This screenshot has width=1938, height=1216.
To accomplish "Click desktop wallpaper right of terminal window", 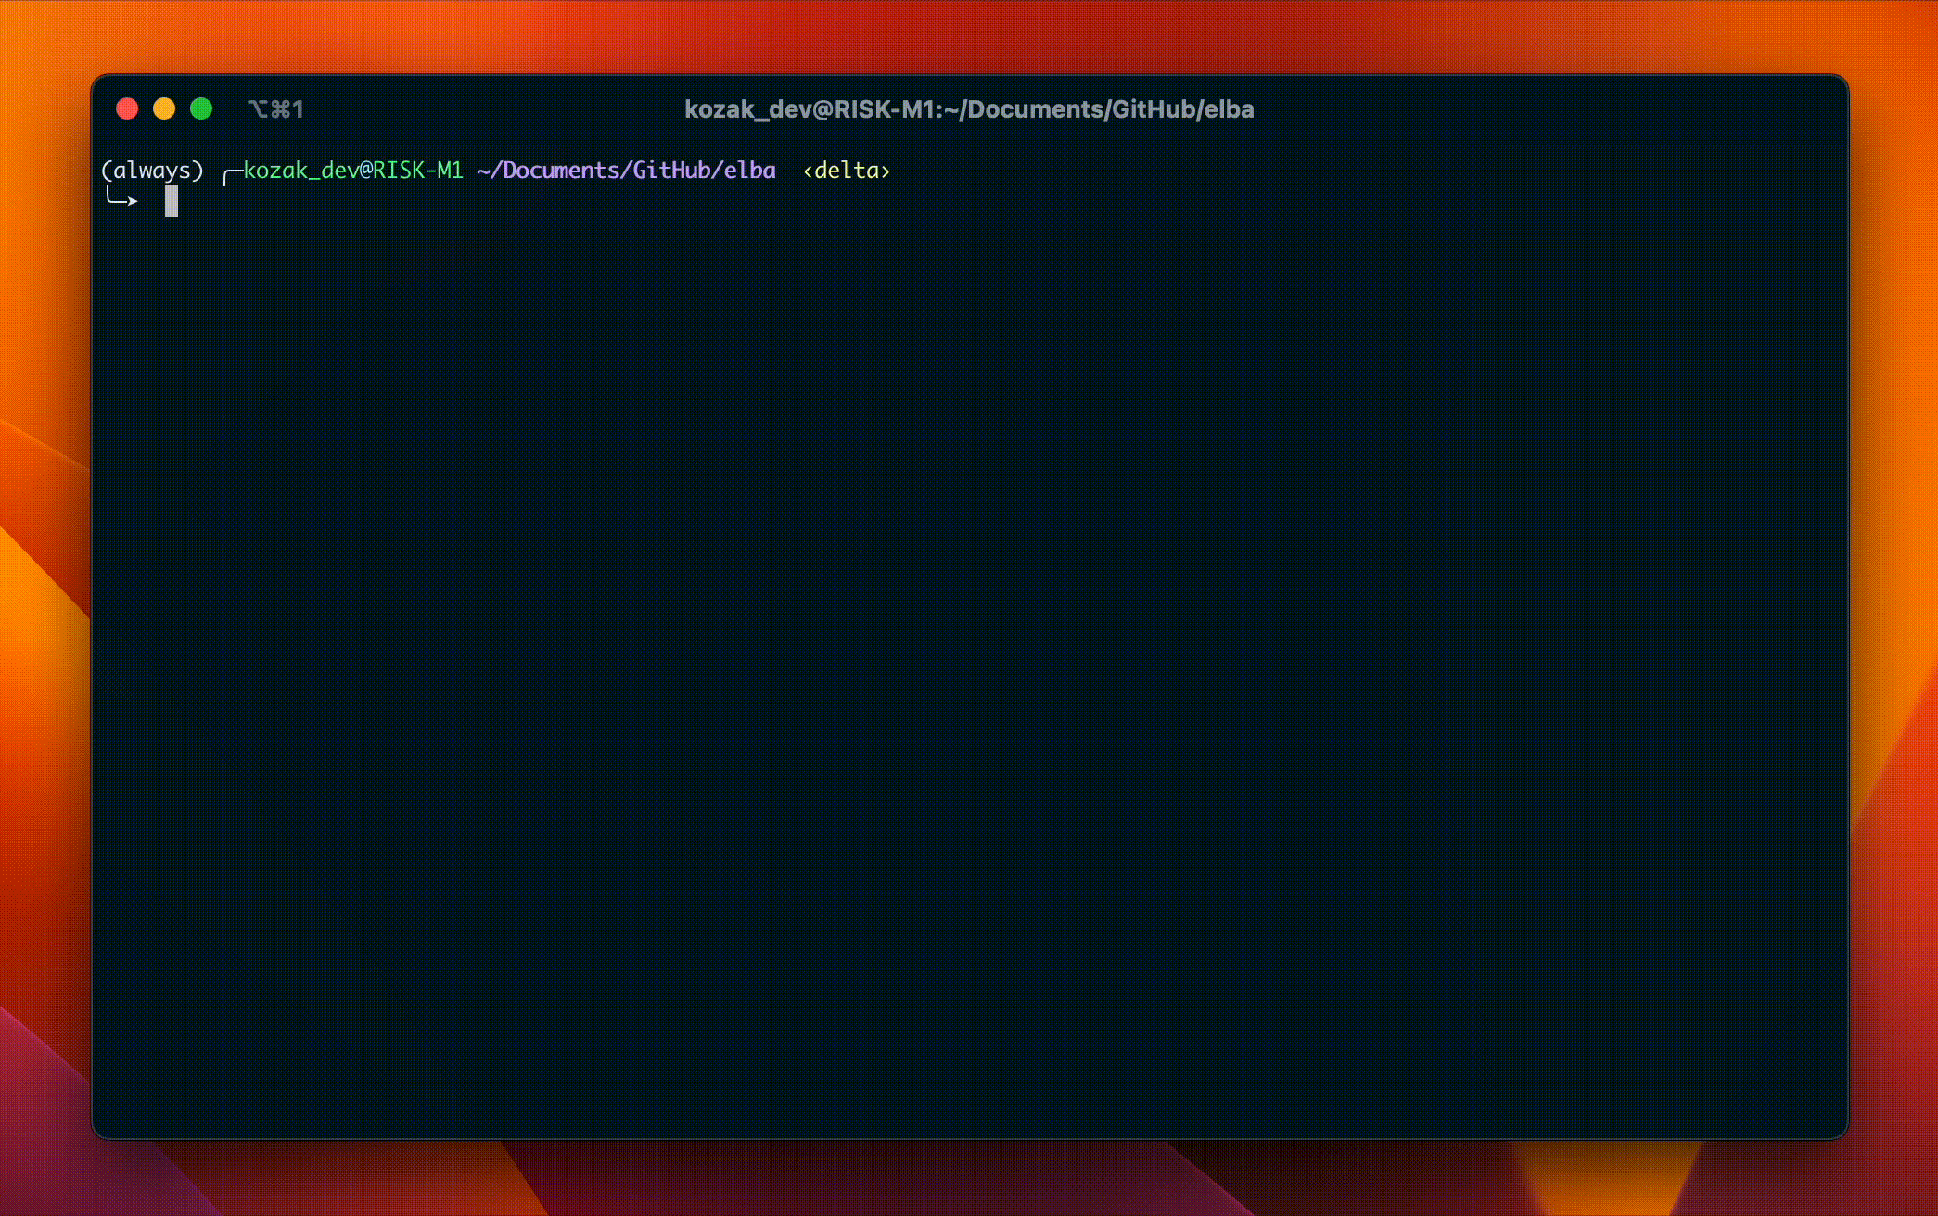I will click(x=1893, y=602).
